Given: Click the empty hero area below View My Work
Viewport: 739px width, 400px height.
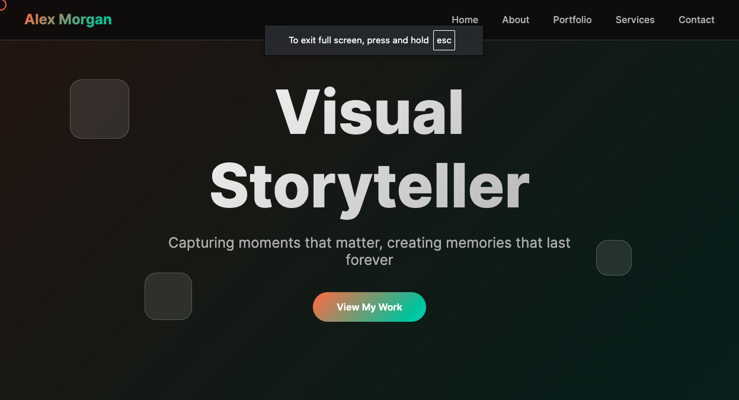Looking at the screenshot, I should click(369, 361).
